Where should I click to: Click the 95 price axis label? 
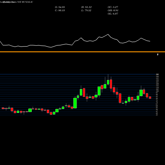[157, 93]
